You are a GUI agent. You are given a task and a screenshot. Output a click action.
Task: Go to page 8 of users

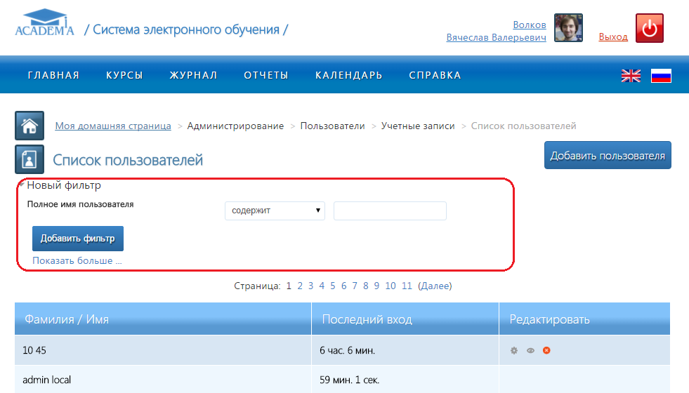pyautogui.click(x=366, y=286)
